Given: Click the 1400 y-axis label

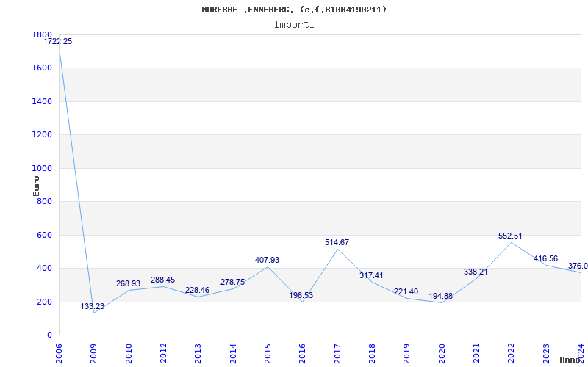Looking at the screenshot, I should click(42, 101).
